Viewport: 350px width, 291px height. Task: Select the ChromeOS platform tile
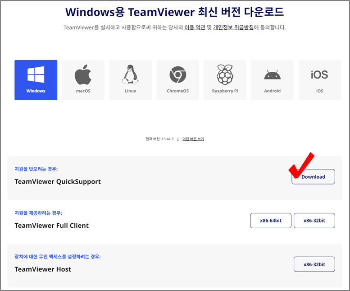pyautogui.click(x=177, y=80)
